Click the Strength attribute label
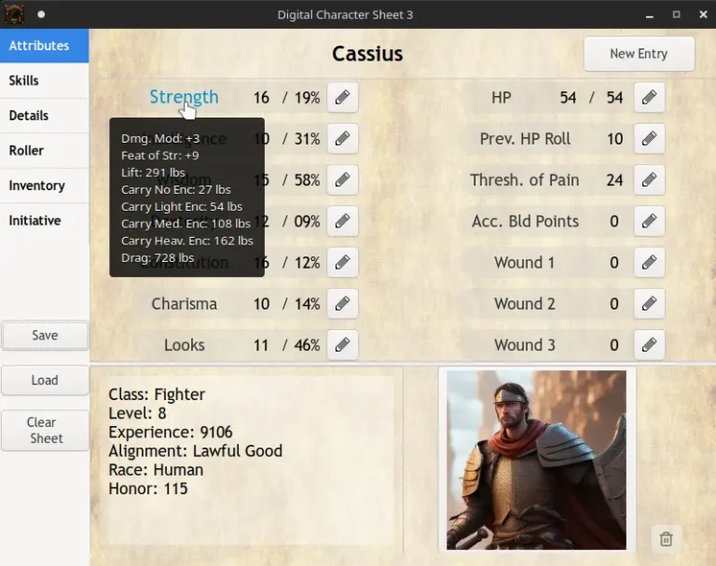716x566 pixels. click(184, 97)
